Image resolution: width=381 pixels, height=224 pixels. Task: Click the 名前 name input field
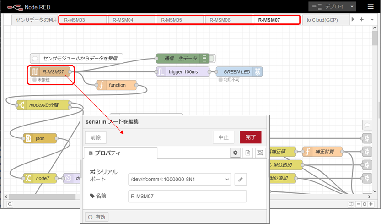click(187, 197)
